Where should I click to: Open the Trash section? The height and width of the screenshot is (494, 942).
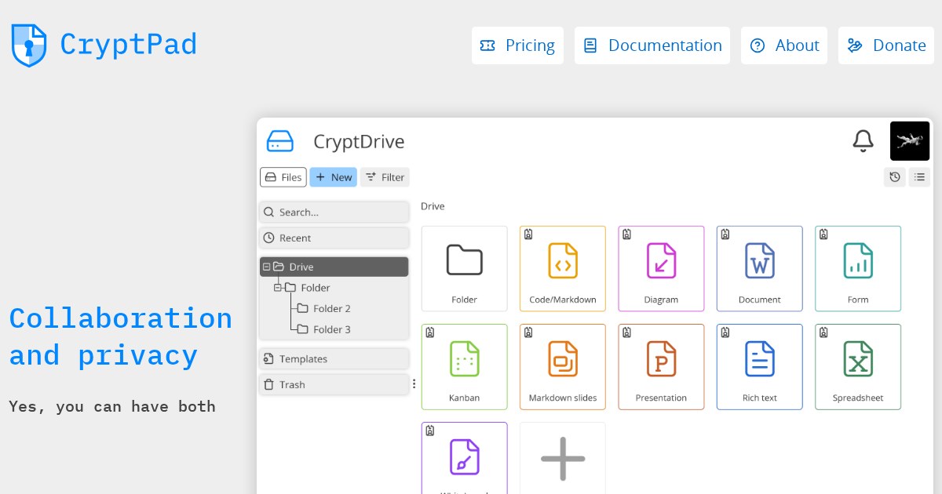[x=334, y=384]
